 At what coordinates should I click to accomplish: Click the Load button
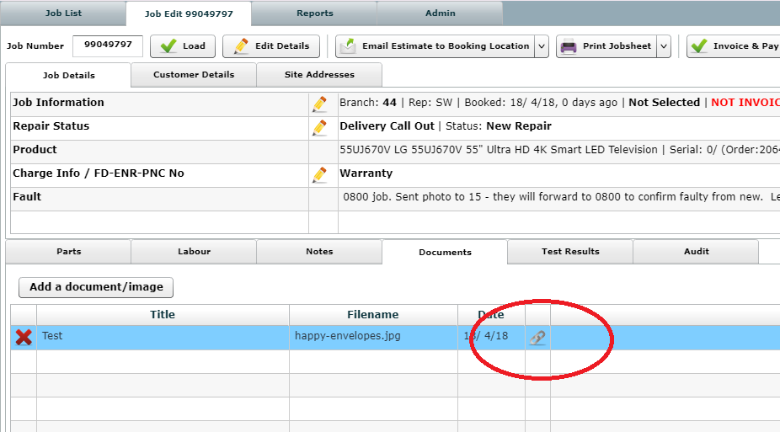click(183, 46)
